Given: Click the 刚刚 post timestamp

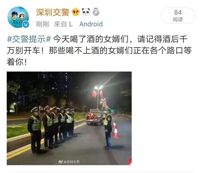Looking at the screenshot, I should pyautogui.click(x=42, y=24).
